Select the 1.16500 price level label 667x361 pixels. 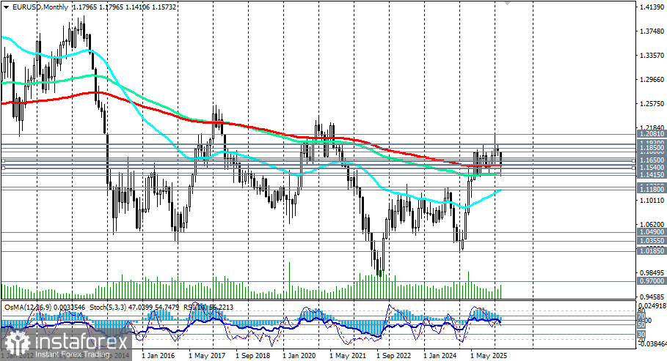pyautogui.click(x=652, y=160)
